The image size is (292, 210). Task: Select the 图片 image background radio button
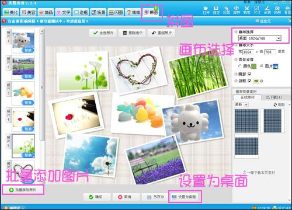click(x=262, y=66)
